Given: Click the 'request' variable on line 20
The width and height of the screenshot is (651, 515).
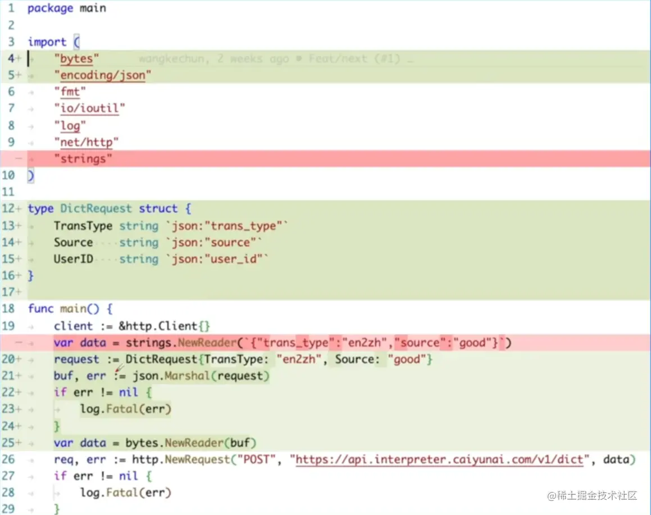Looking at the screenshot, I should (76, 359).
